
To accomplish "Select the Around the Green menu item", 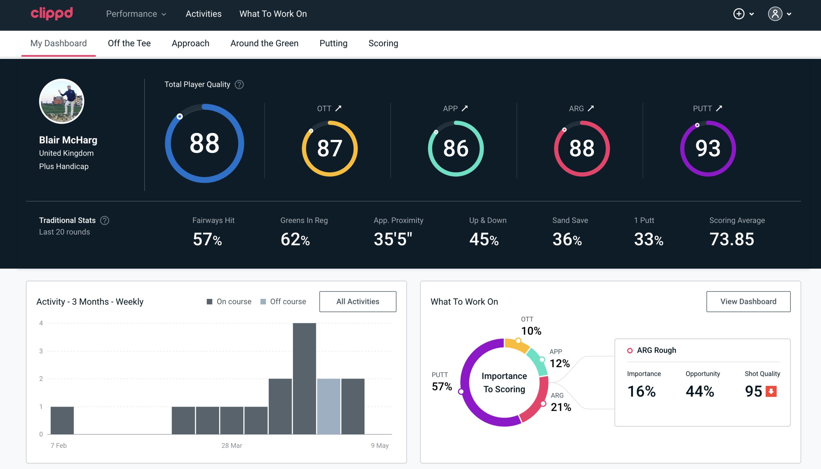I will tap(264, 43).
